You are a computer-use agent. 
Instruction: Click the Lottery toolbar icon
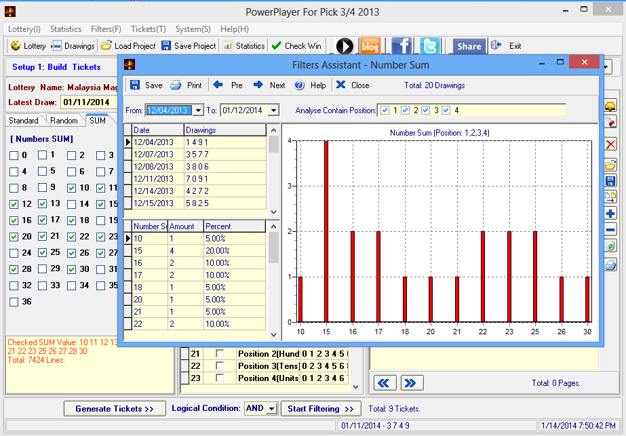(x=16, y=45)
